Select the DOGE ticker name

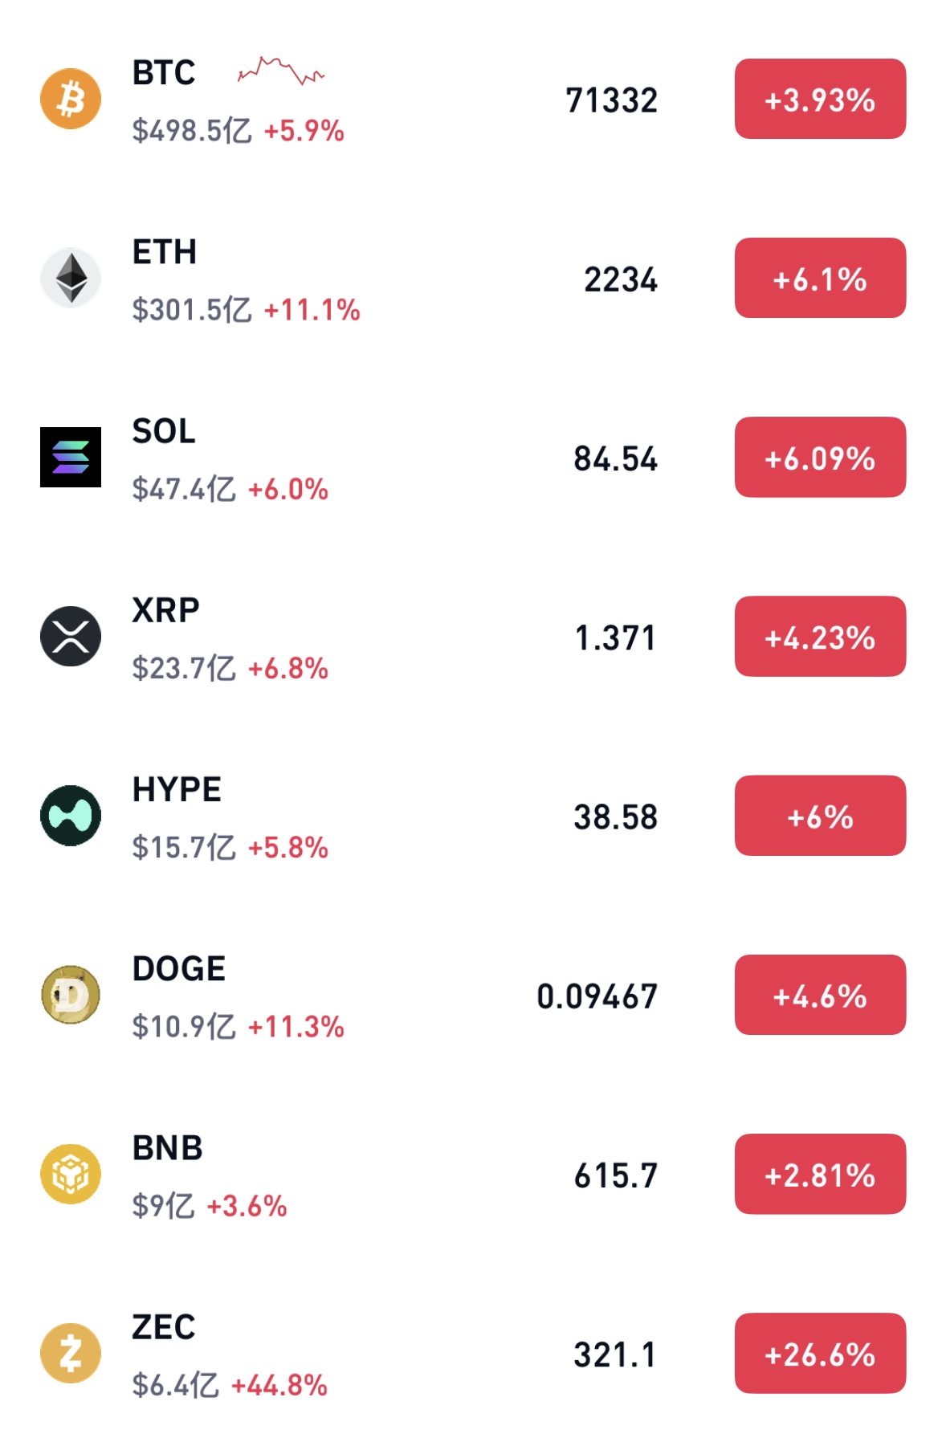(178, 969)
